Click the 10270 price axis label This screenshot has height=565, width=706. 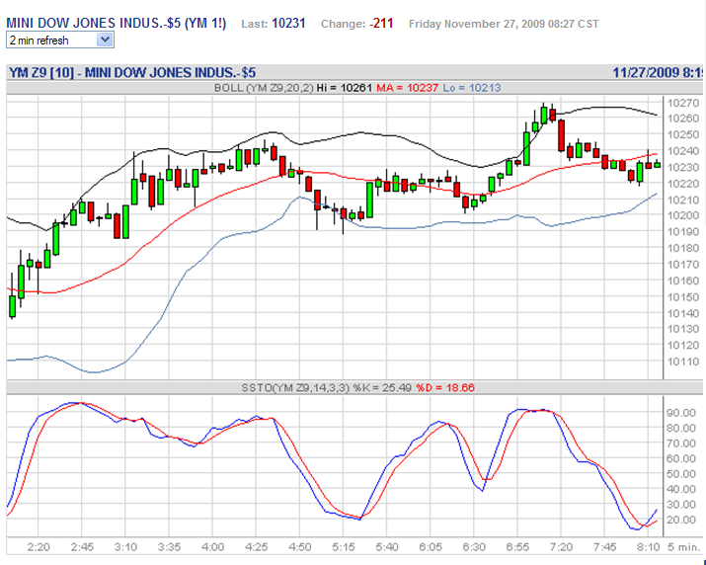(683, 103)
